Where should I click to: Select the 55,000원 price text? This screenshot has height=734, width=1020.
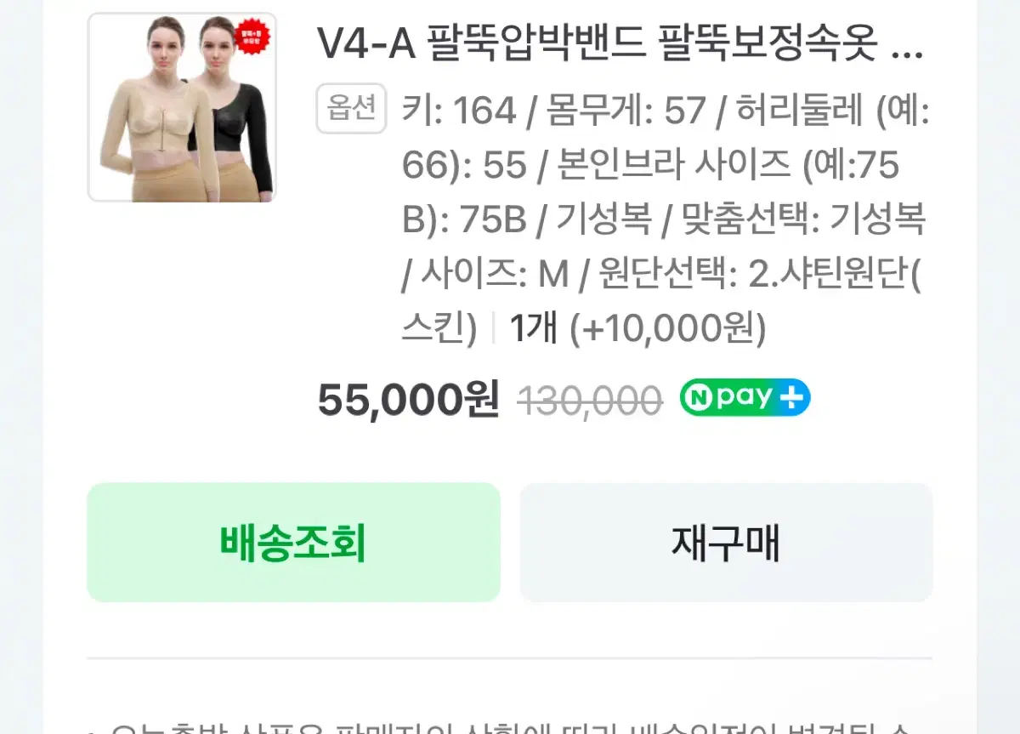408,399
